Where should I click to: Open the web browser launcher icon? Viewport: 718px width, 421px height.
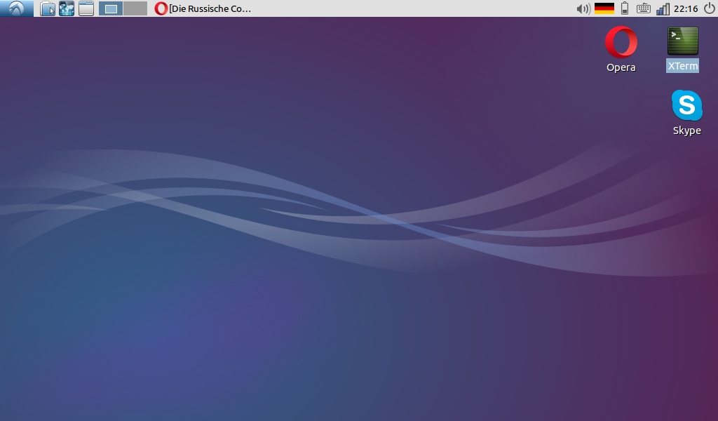67,8
